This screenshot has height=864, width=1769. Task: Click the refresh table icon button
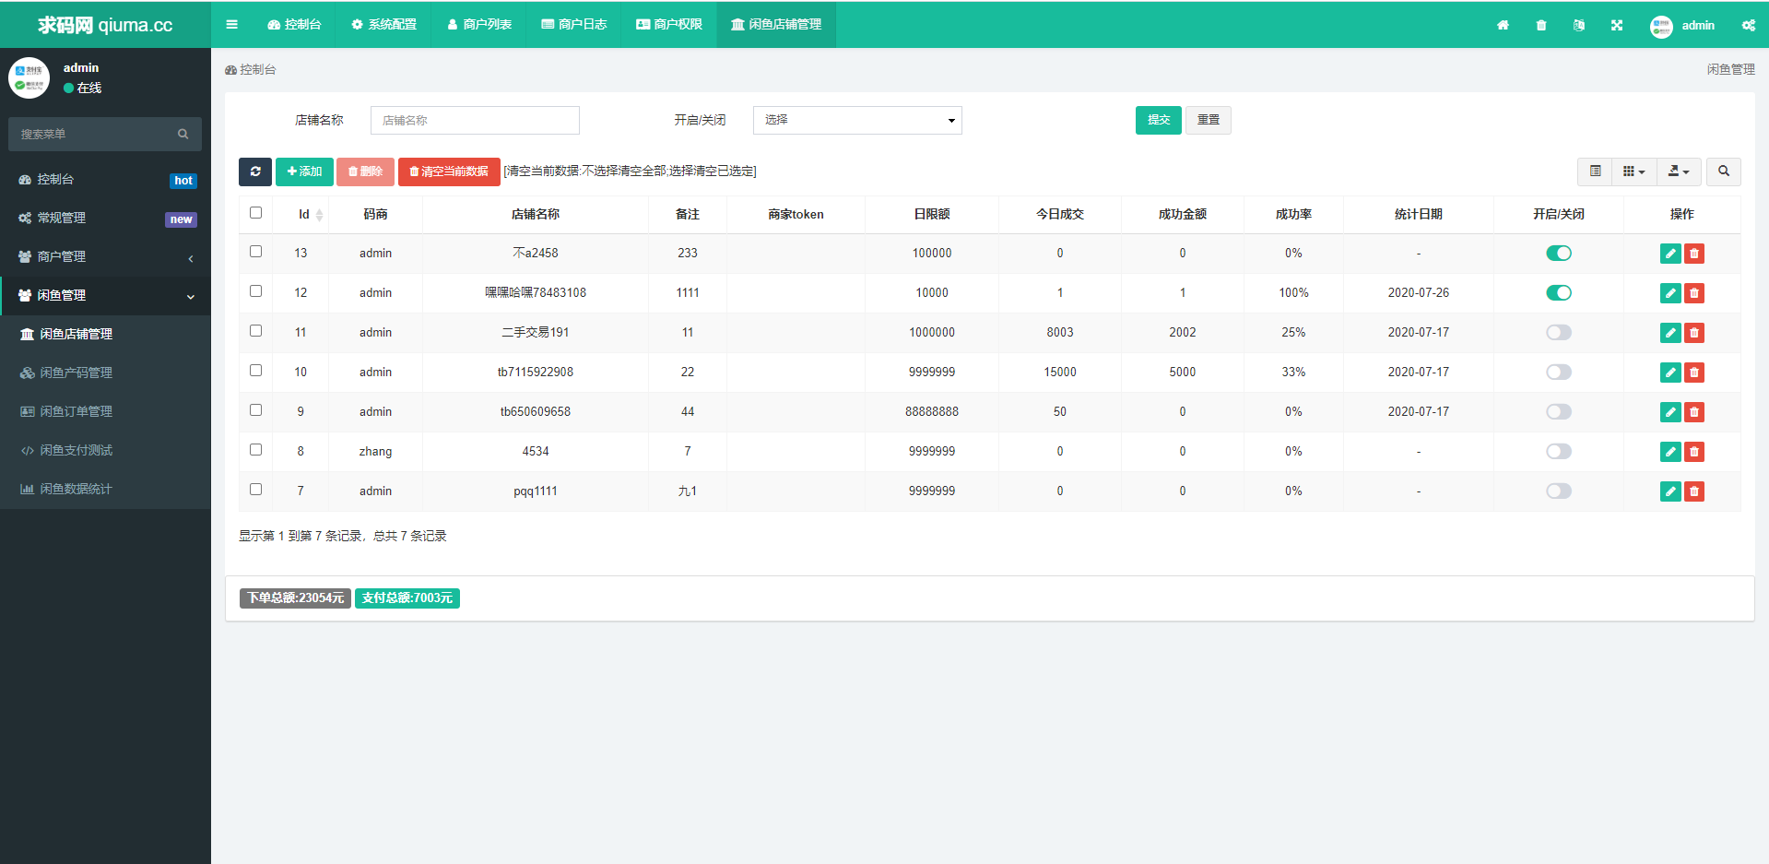[x=255, y=172]
